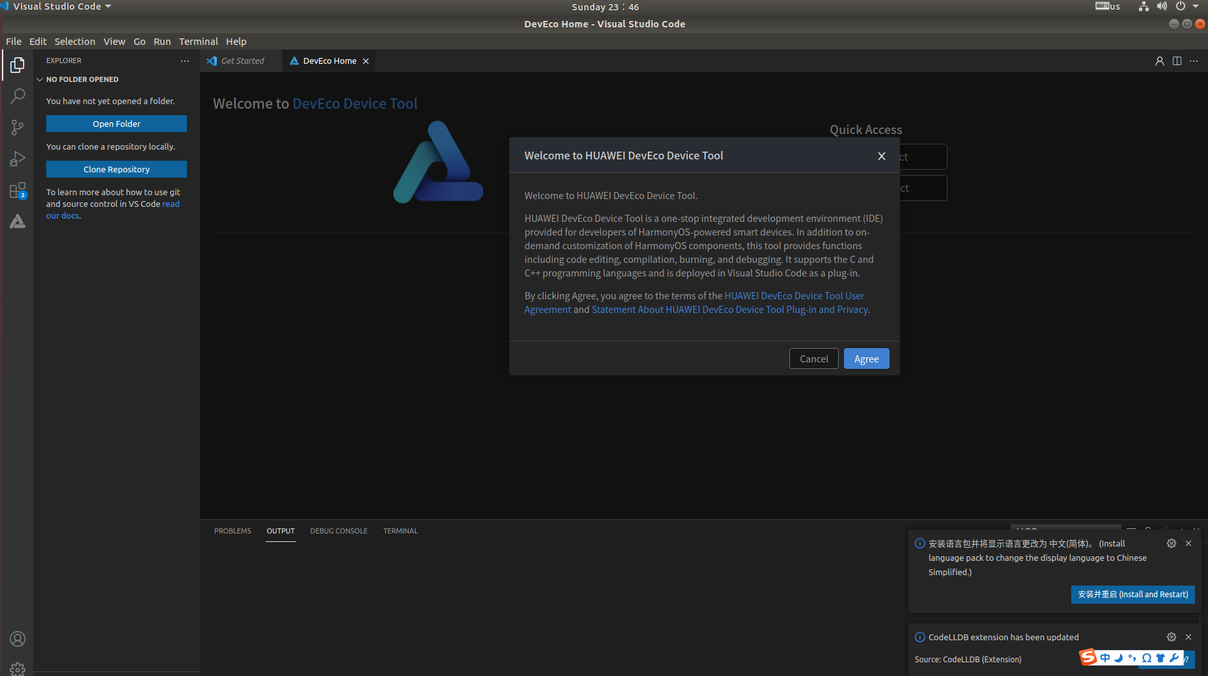The height and width of the screenshot is (676, 1208).
Task: Open gear on CodeLLDB notification
Action: click(x=1172, y=637)
